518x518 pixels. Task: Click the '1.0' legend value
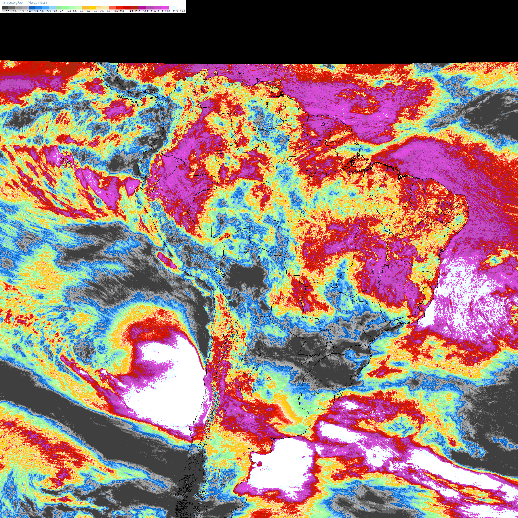coord(15,11)
